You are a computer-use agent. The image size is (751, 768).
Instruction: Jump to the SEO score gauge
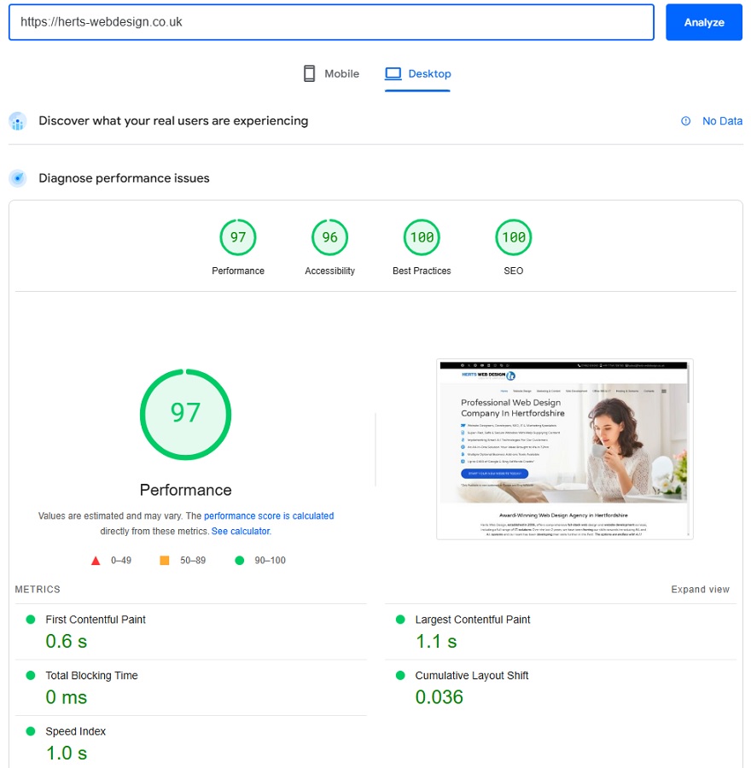(x=514, y=237)
